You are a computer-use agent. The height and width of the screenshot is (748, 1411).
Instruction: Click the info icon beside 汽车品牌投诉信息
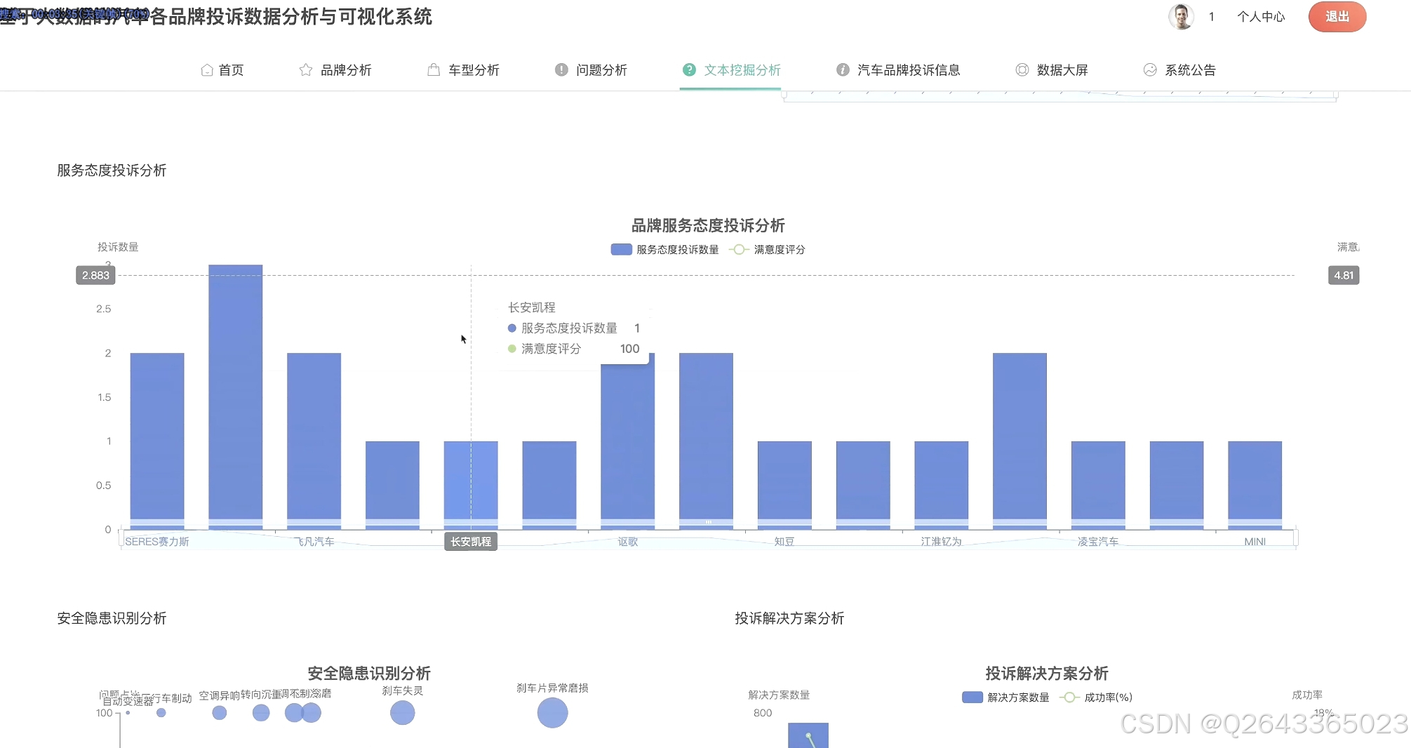click(843, 70)
